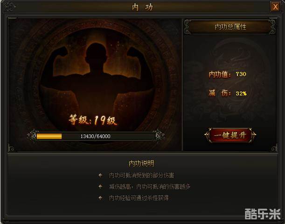Click the 减伤 32% stat line
Image resolution: width=285 pixels, height=224 pixels.
click(x=228, y=93)
